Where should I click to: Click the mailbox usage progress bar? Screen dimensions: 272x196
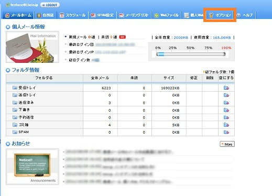pyautogui.click(x=191, y=54)
